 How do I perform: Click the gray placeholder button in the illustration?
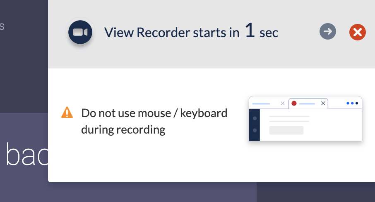[286, 130]
